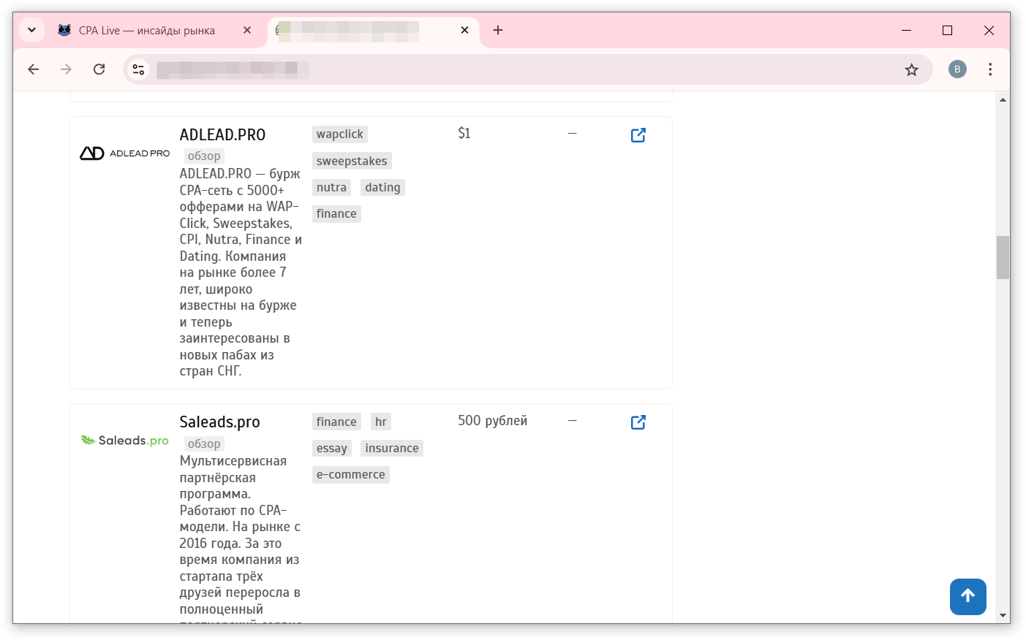Open обзор badge under Saleads.pro
This screenshot has height=640, width=1026.
pos(204,444)
